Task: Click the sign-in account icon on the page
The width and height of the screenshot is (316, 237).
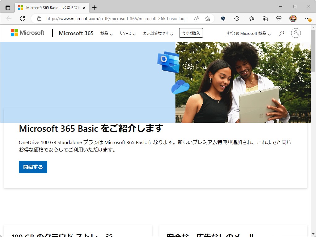Action: coord(296,33)
